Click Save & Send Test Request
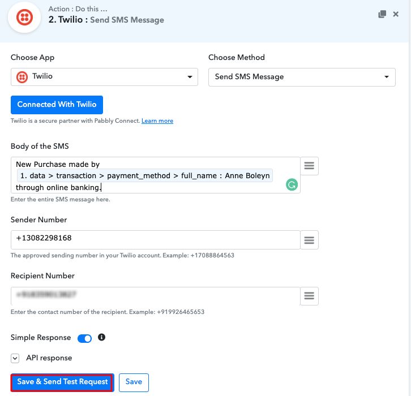This screenshot has height=396, width=411. [62, 382]
